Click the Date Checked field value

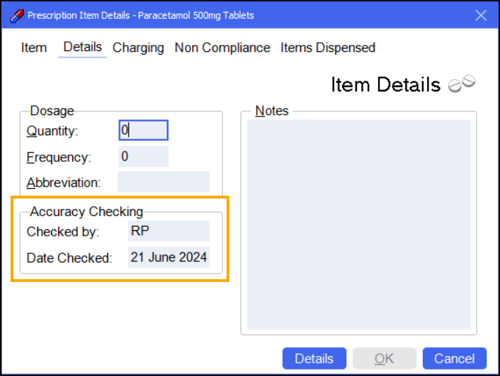pos(168,257)
